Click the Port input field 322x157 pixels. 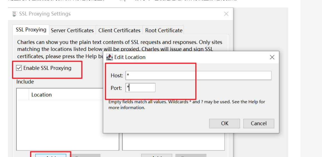click(140, 88)
